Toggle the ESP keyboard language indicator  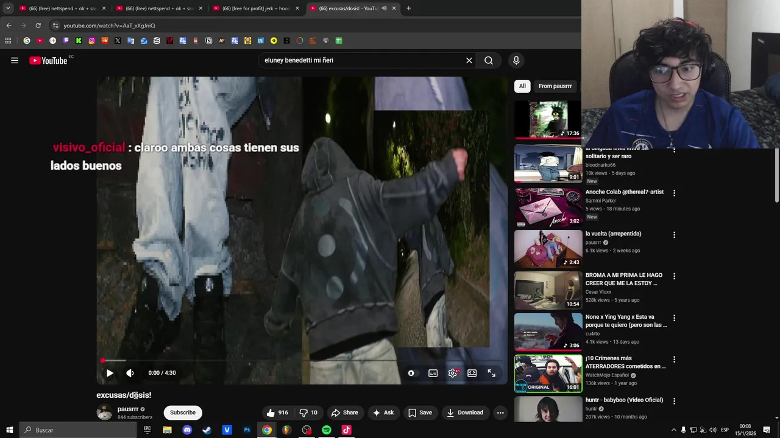725,430
